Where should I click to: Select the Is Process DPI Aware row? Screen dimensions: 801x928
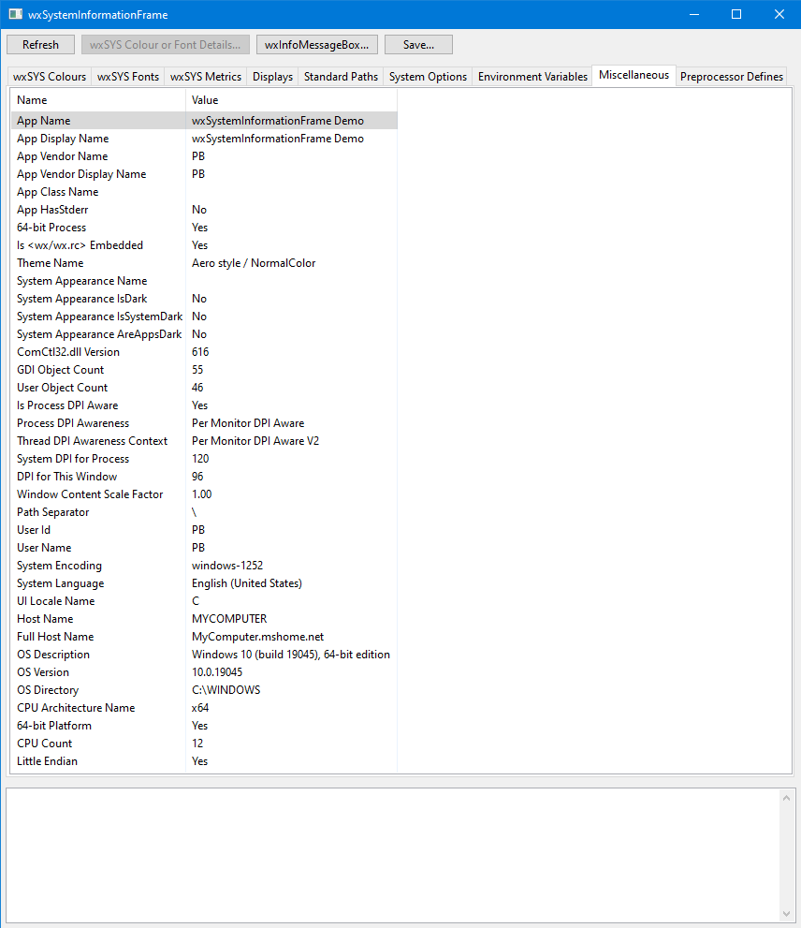[x=204, y=405]
